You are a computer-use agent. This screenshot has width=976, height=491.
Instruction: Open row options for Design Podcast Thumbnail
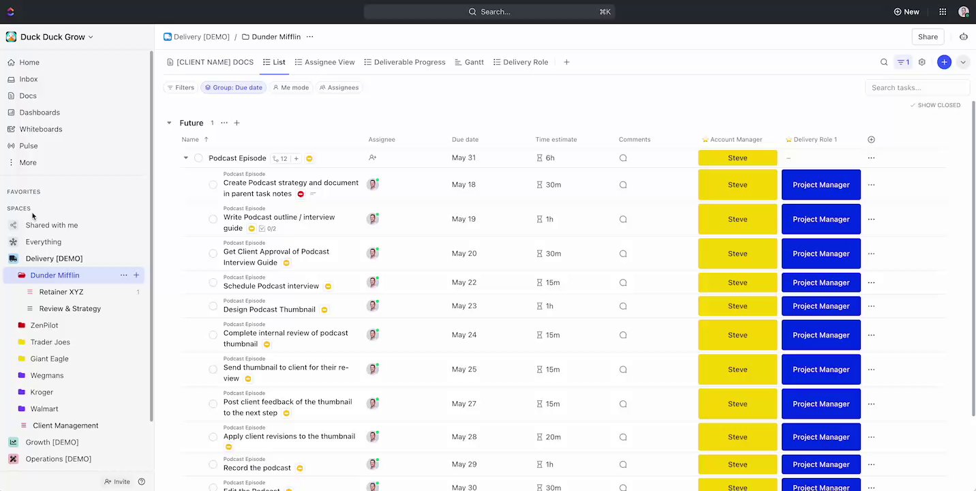pyautogui.click(x=871, y=306)
